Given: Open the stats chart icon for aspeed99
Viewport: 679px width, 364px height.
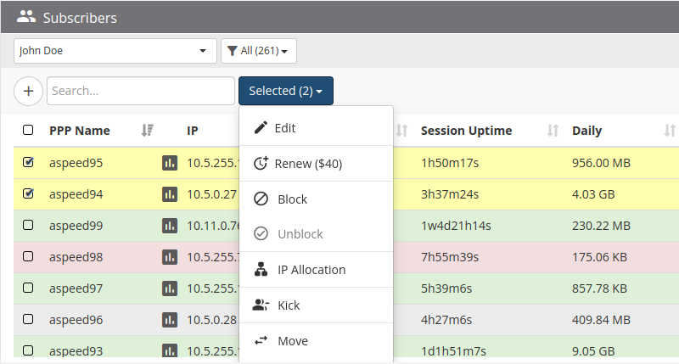Looking at the screenshot, I should (169, 226).
